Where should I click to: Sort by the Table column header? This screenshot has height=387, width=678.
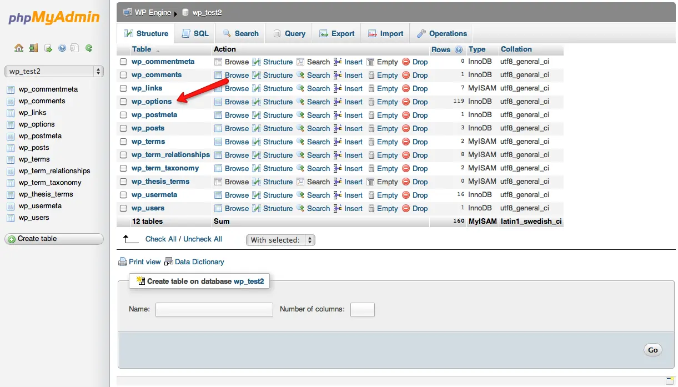pyautogui.click(x=142, y=49)
